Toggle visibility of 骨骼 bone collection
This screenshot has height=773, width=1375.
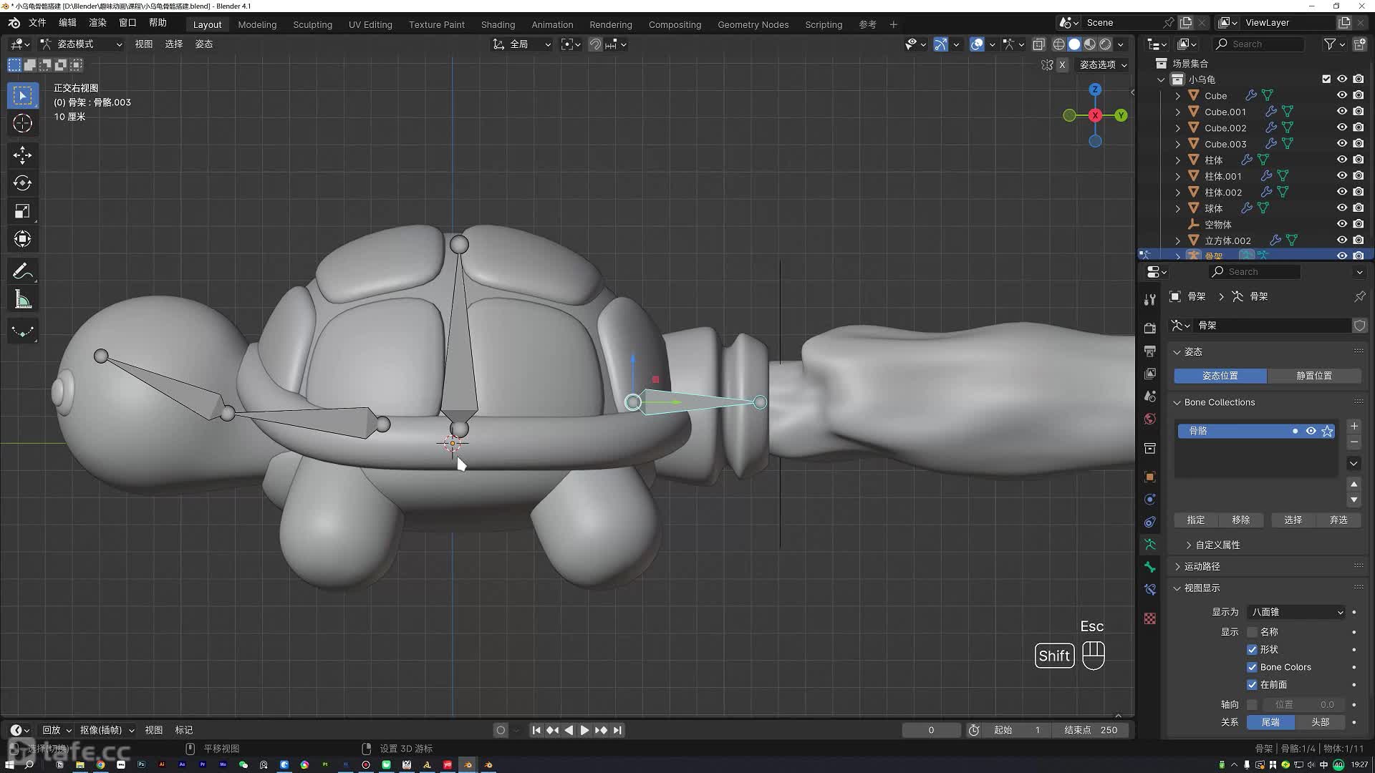point(1311,431)
